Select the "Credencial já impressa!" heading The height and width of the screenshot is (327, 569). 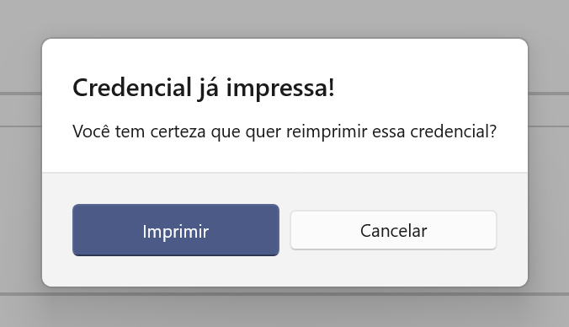[x=204, y=88]
